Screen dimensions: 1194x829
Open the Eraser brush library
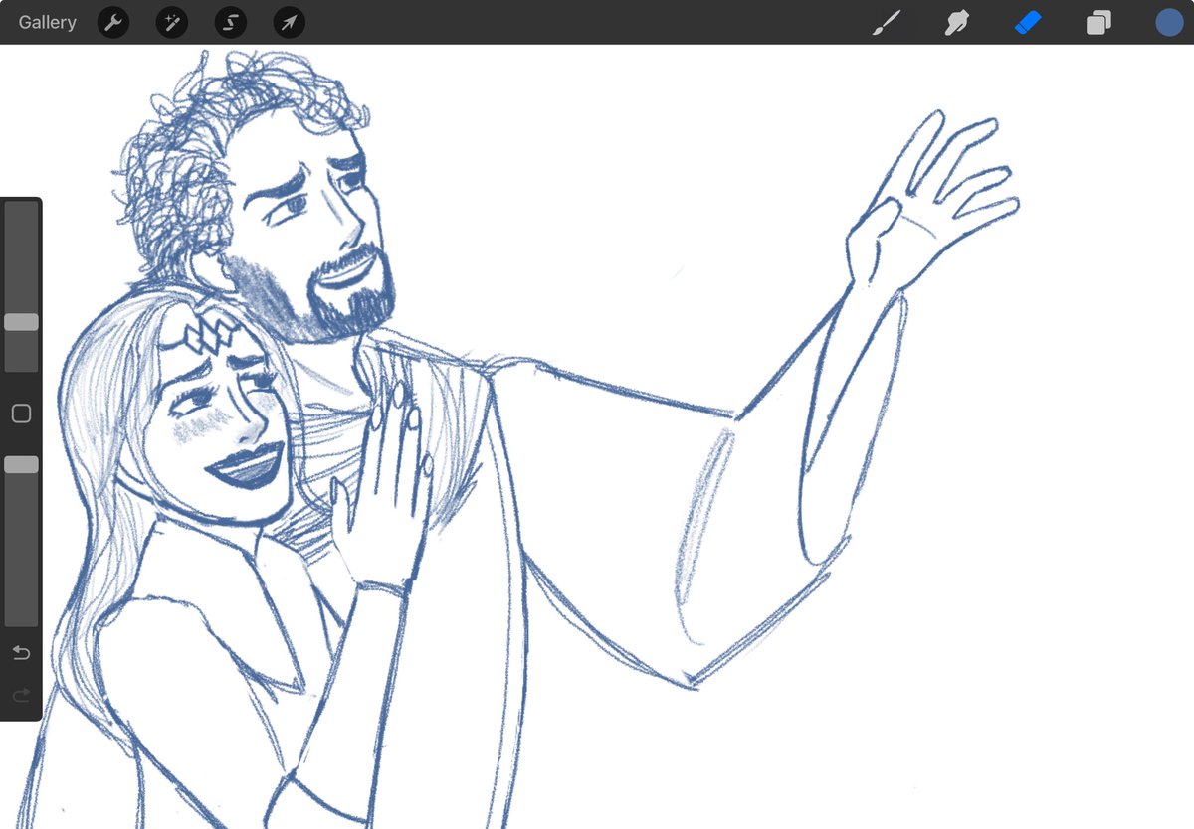pyautogui.click(x=1027, y=22)
